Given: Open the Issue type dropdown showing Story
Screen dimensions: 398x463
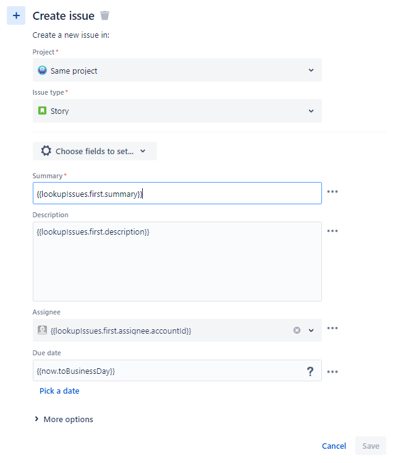Looking at the screenshot, I should 177,111.
